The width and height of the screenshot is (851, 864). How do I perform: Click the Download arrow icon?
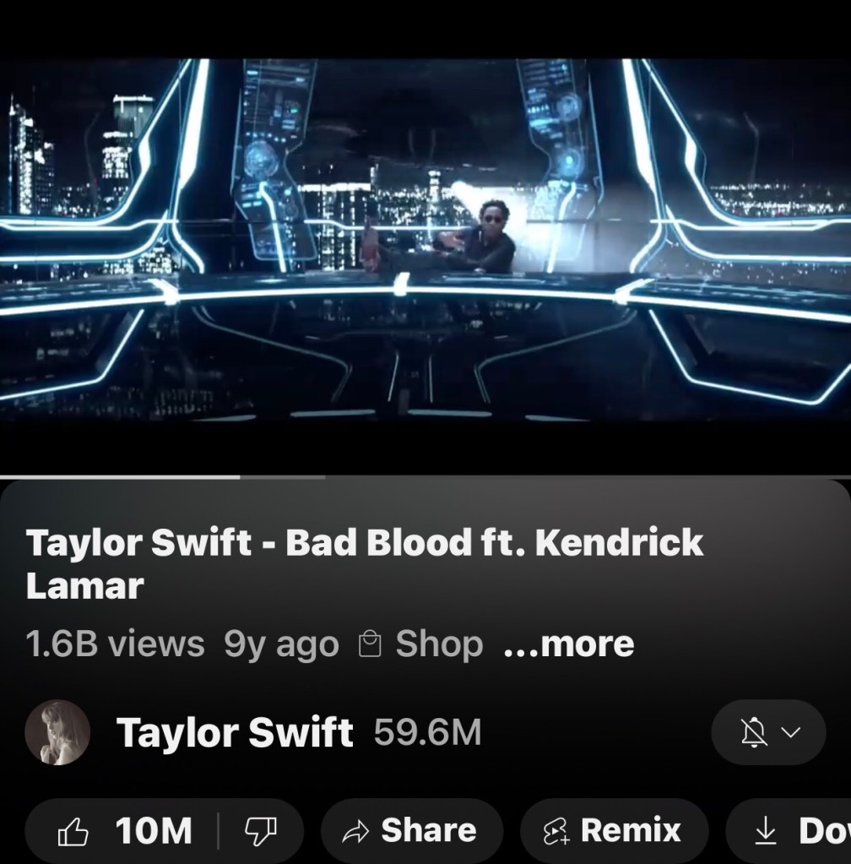pyautogui.click(x=765, y=831)
